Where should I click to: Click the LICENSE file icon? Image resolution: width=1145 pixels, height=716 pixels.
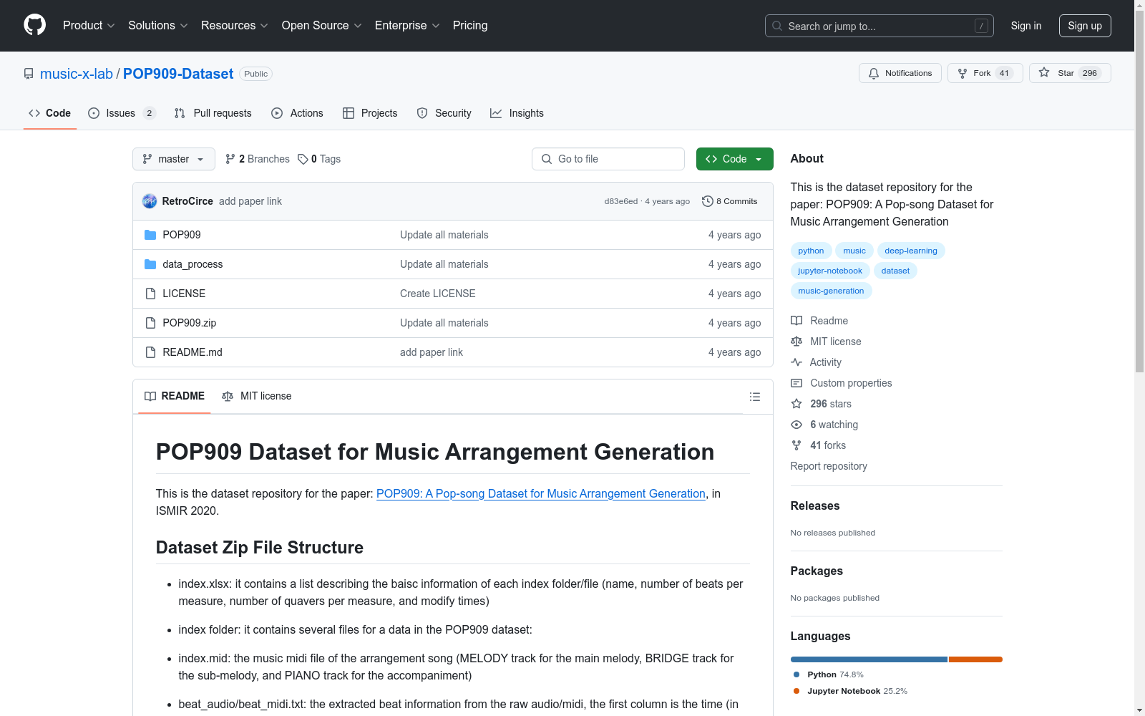[x=150, y=294]
